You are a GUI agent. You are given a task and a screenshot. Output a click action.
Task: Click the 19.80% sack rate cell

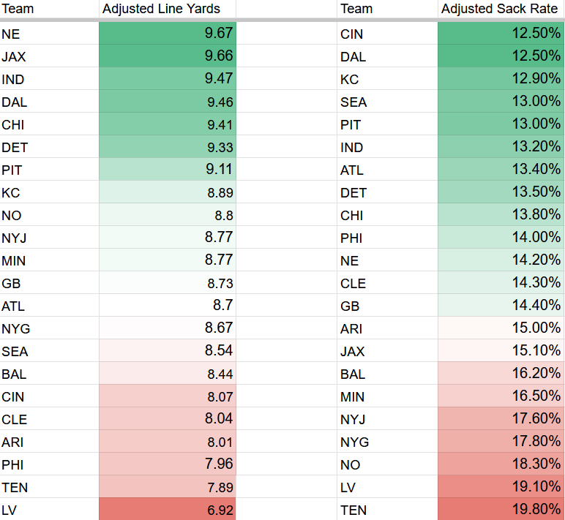tap(500, 510)
